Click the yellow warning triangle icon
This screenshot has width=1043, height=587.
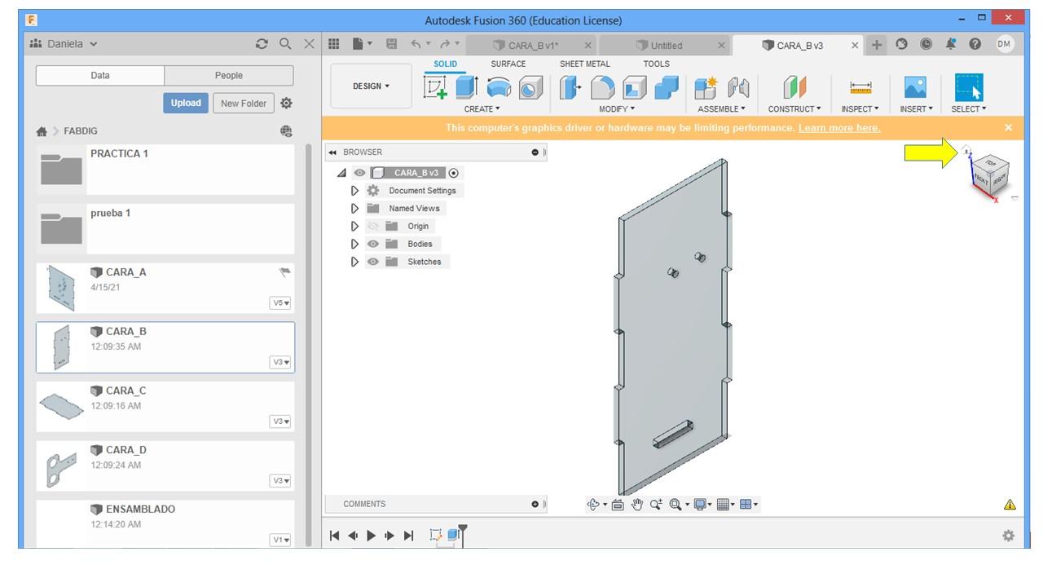[x=1010, y=505]
